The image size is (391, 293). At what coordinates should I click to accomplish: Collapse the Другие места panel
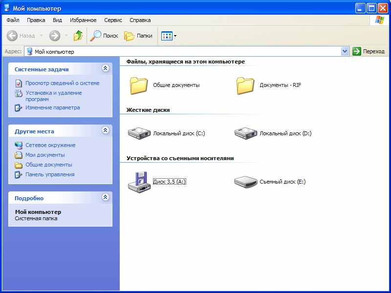click(106, 130)
